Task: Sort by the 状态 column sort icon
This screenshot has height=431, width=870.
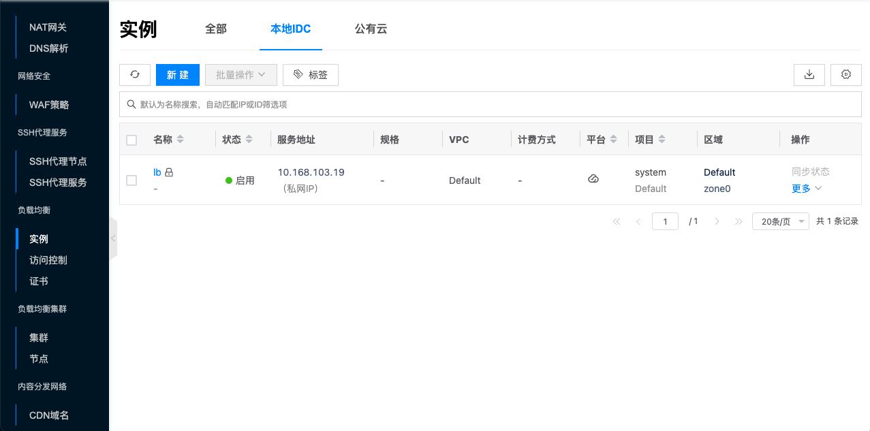Action: 249,140
